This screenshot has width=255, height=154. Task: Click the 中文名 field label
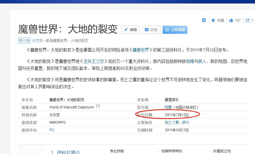click(27, 100)
